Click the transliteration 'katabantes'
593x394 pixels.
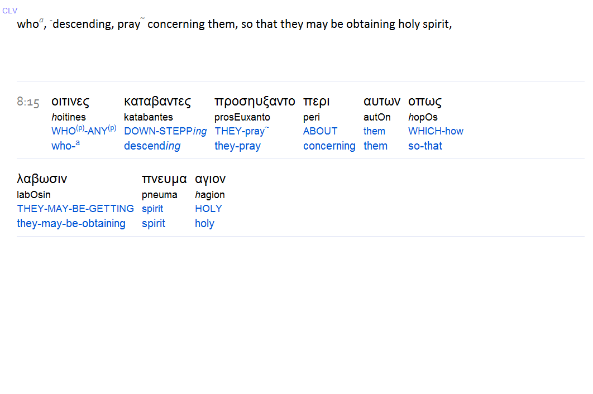click(x=149, y=117)
